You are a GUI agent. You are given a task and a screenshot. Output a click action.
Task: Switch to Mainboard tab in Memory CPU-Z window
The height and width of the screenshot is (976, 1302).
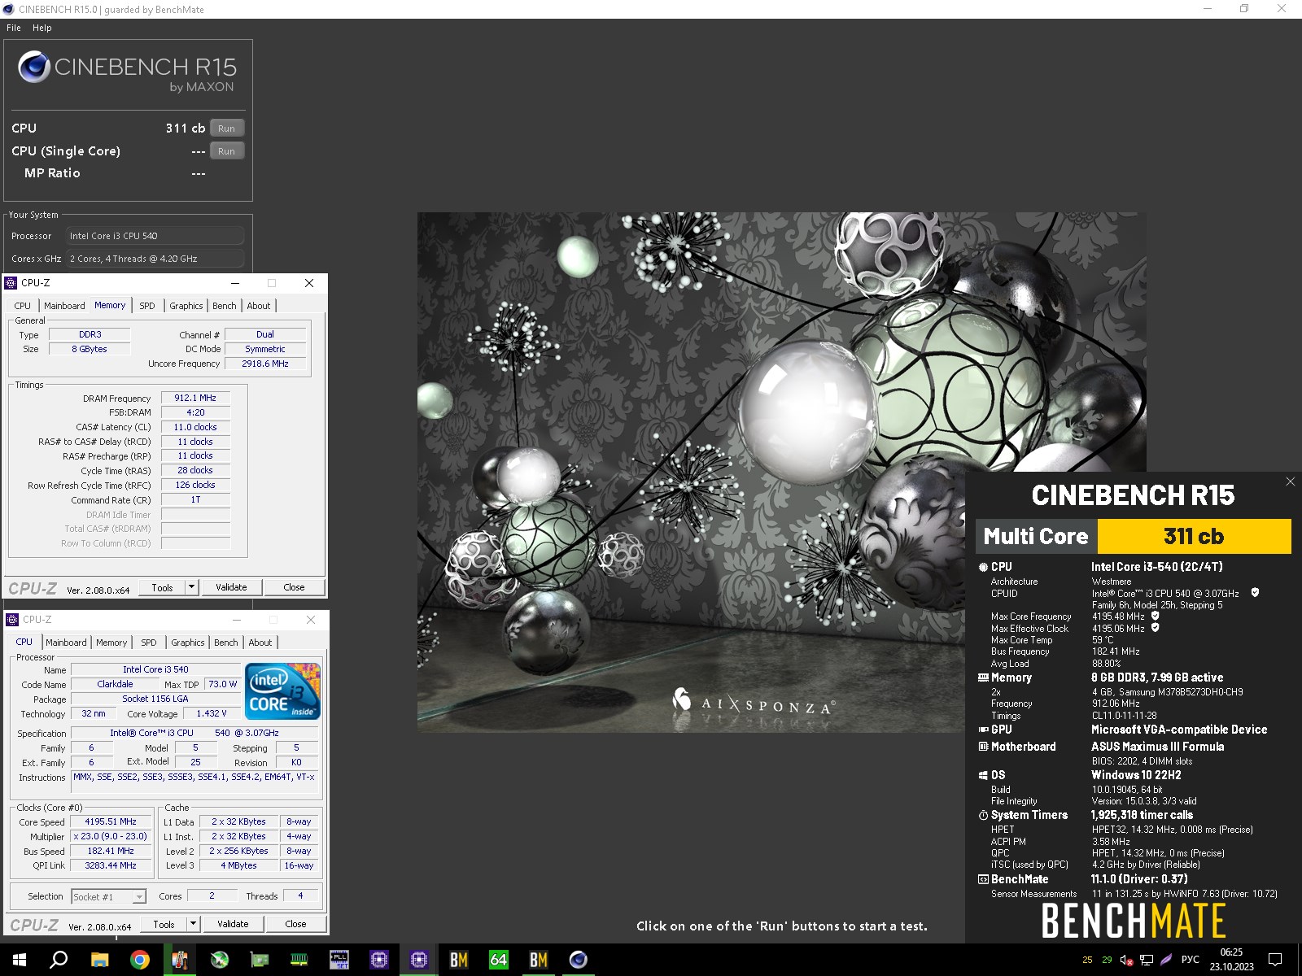64,306
